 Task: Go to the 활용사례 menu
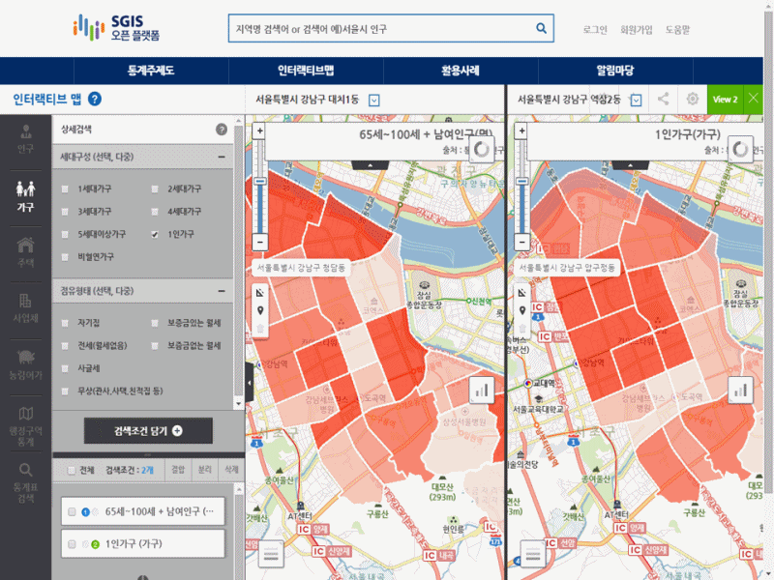460,71
